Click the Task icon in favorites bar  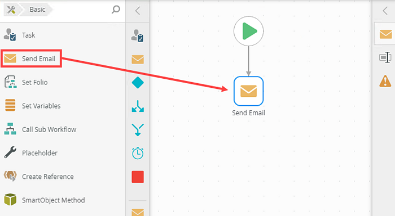coord(138,35)
